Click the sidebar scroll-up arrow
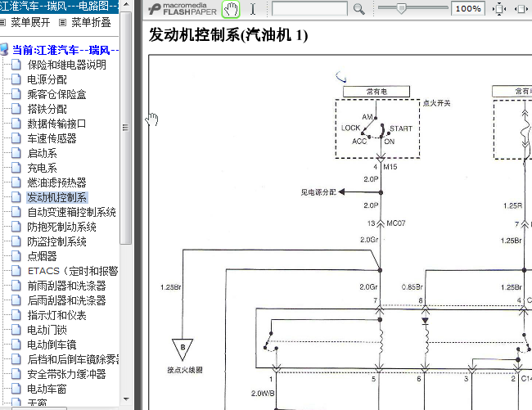532x410 pixels. point(126,5)
